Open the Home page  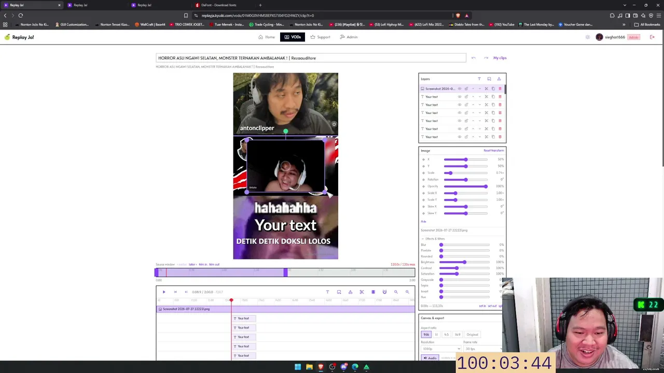tap(267, 37)
